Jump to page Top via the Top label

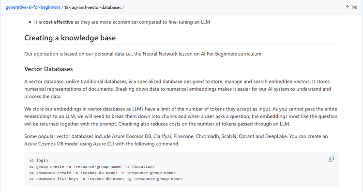354,7
